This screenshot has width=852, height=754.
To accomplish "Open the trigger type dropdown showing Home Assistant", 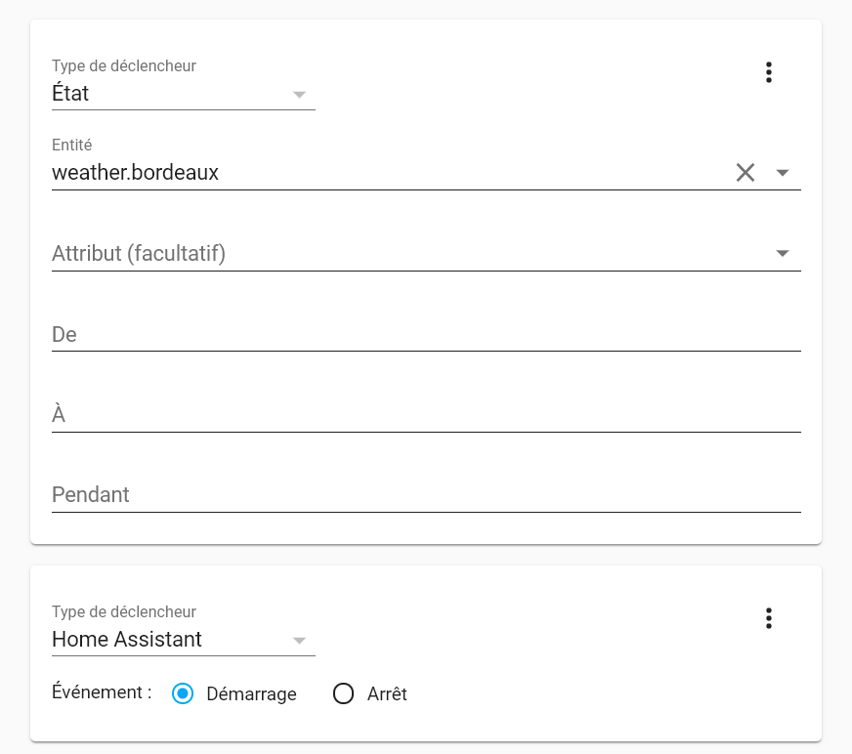I will [x=183, y=640].
